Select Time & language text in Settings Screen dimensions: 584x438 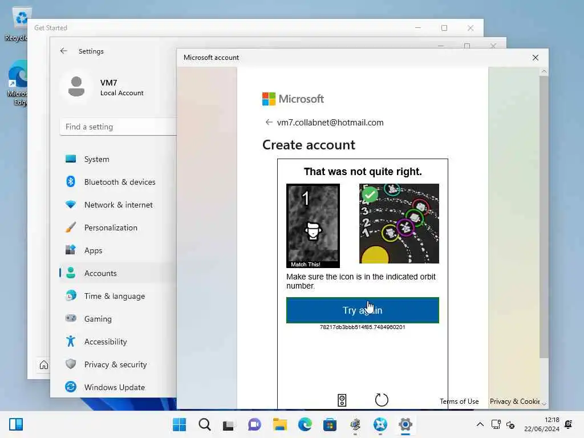click(x=115, y=296)
